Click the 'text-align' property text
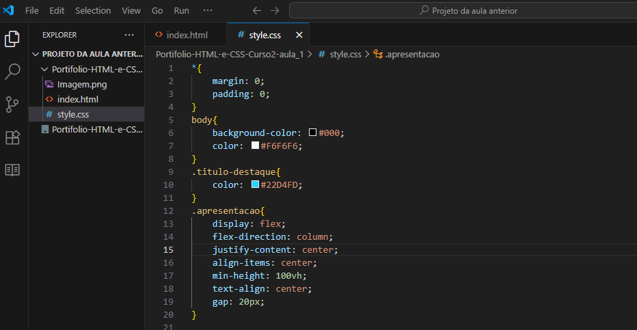 [239, 288]
